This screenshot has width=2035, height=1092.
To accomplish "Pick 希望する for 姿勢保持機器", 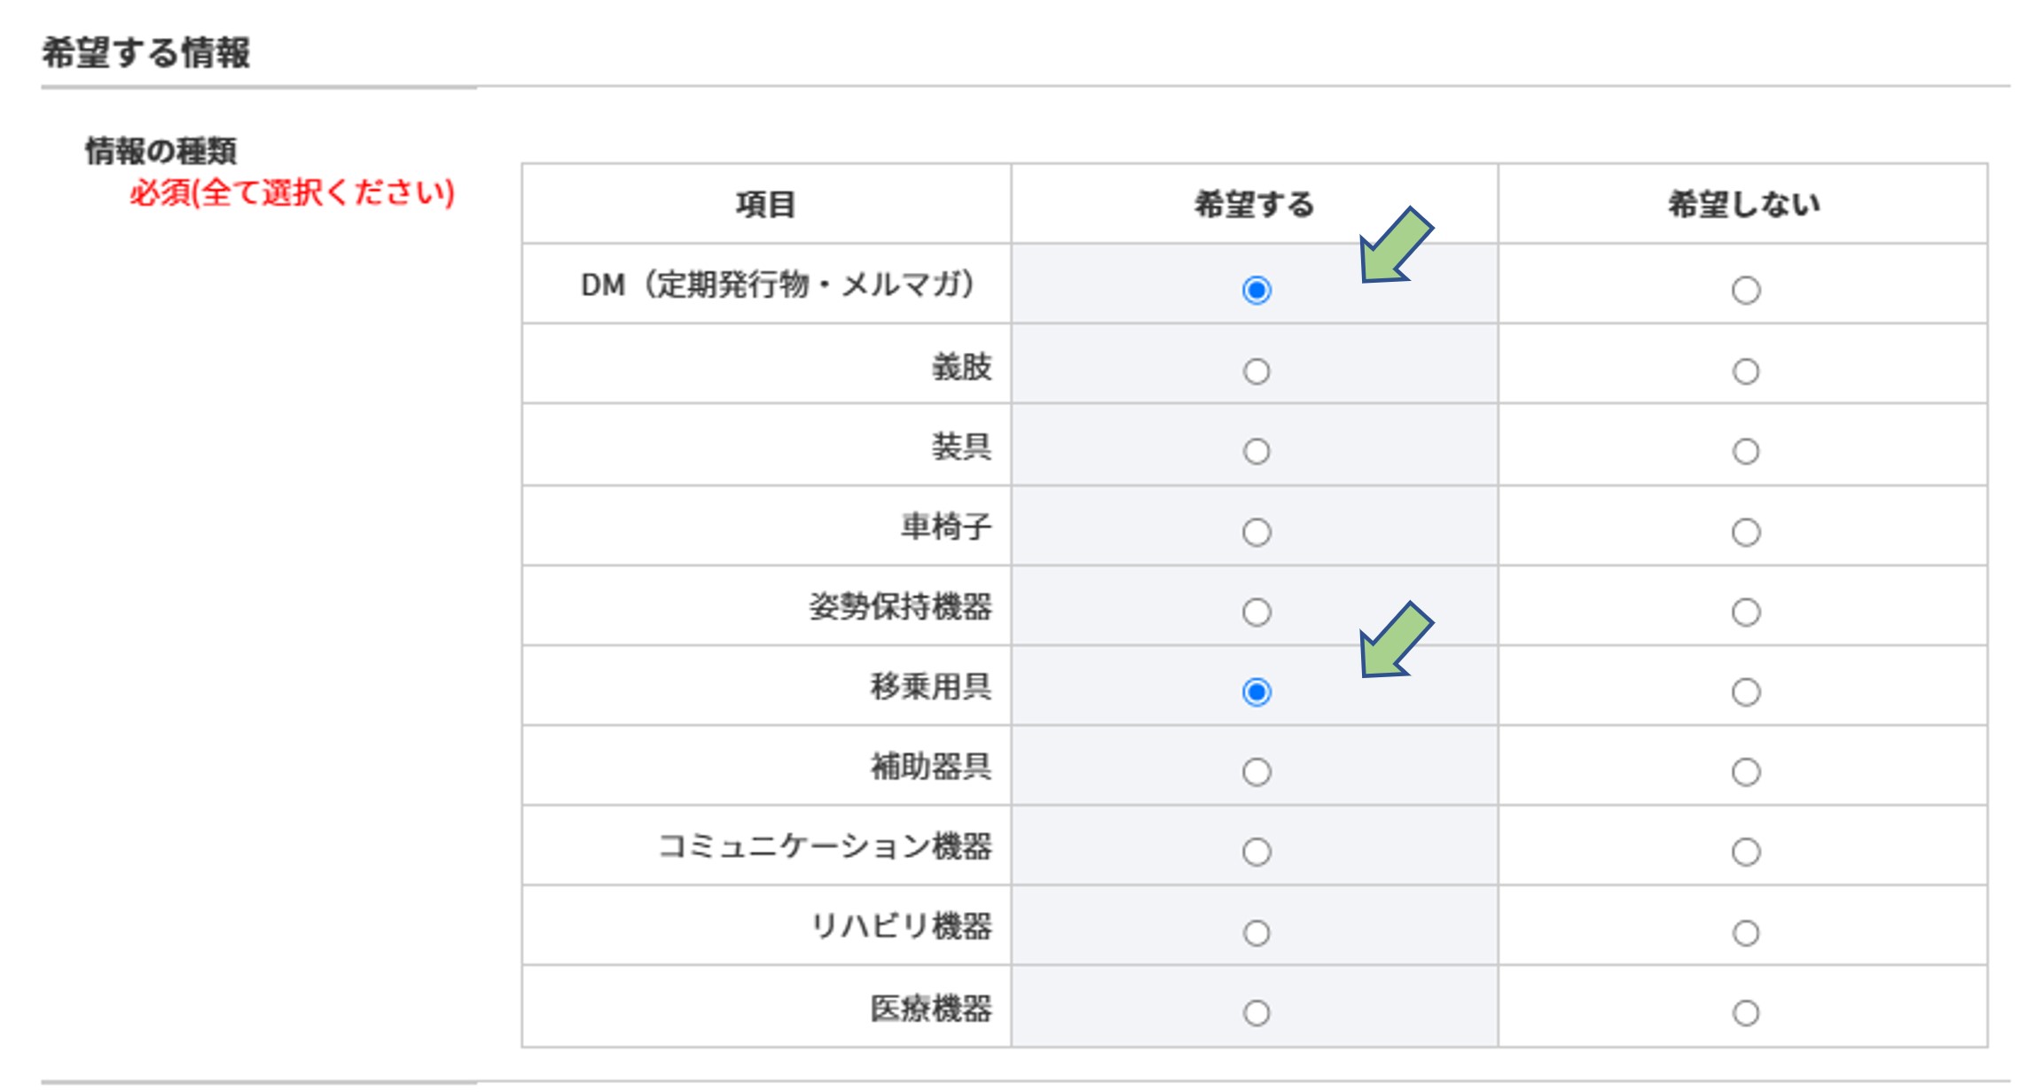I will point(1256,612).
